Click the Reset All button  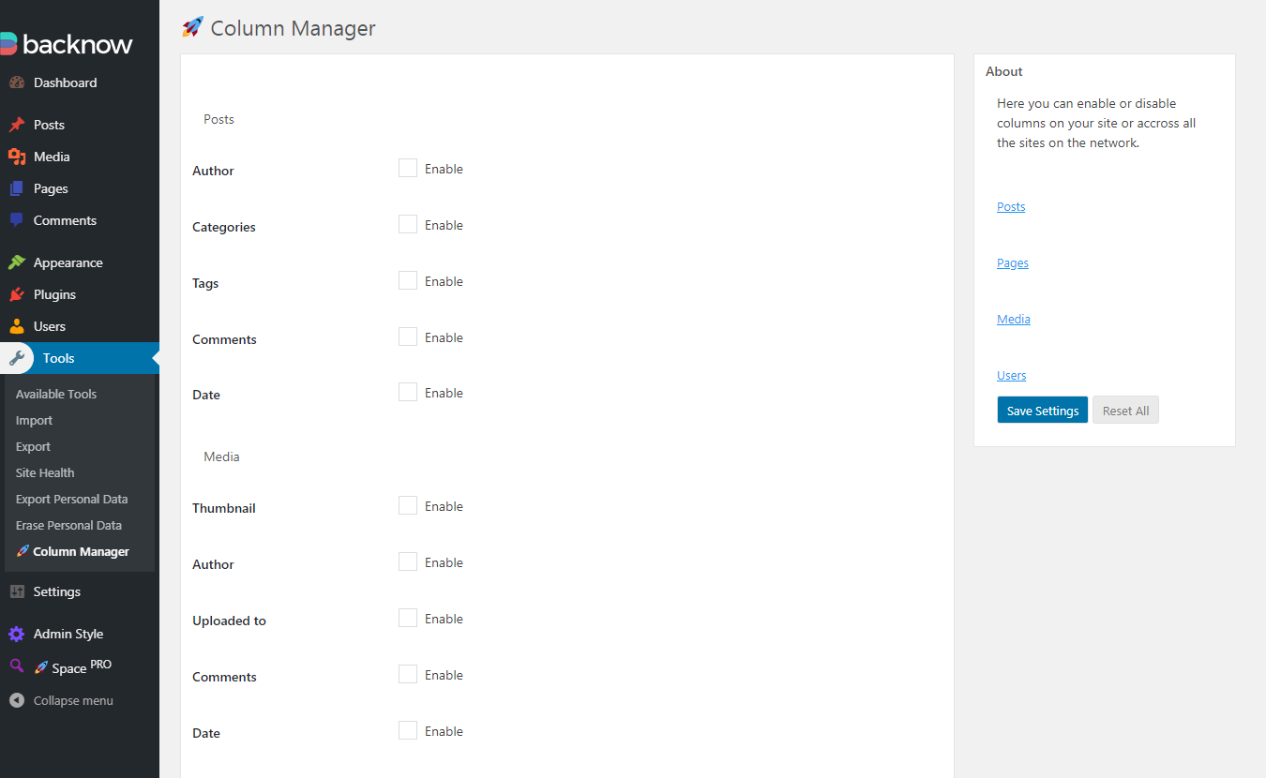coord(1126,410)
